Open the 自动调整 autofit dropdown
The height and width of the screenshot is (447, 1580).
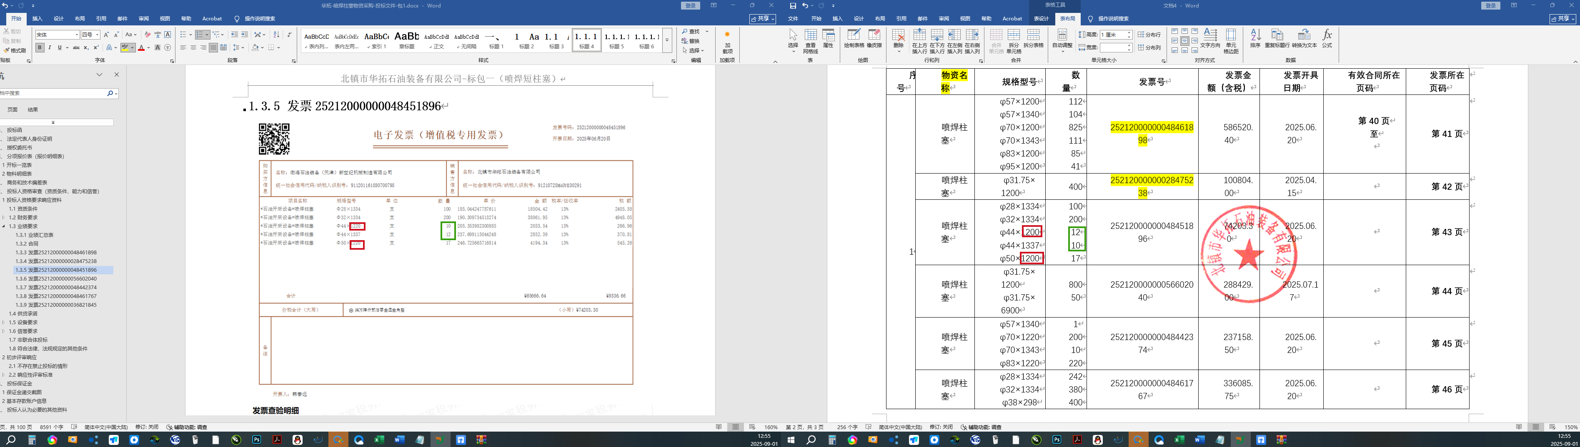click(x=1062, y=41)
